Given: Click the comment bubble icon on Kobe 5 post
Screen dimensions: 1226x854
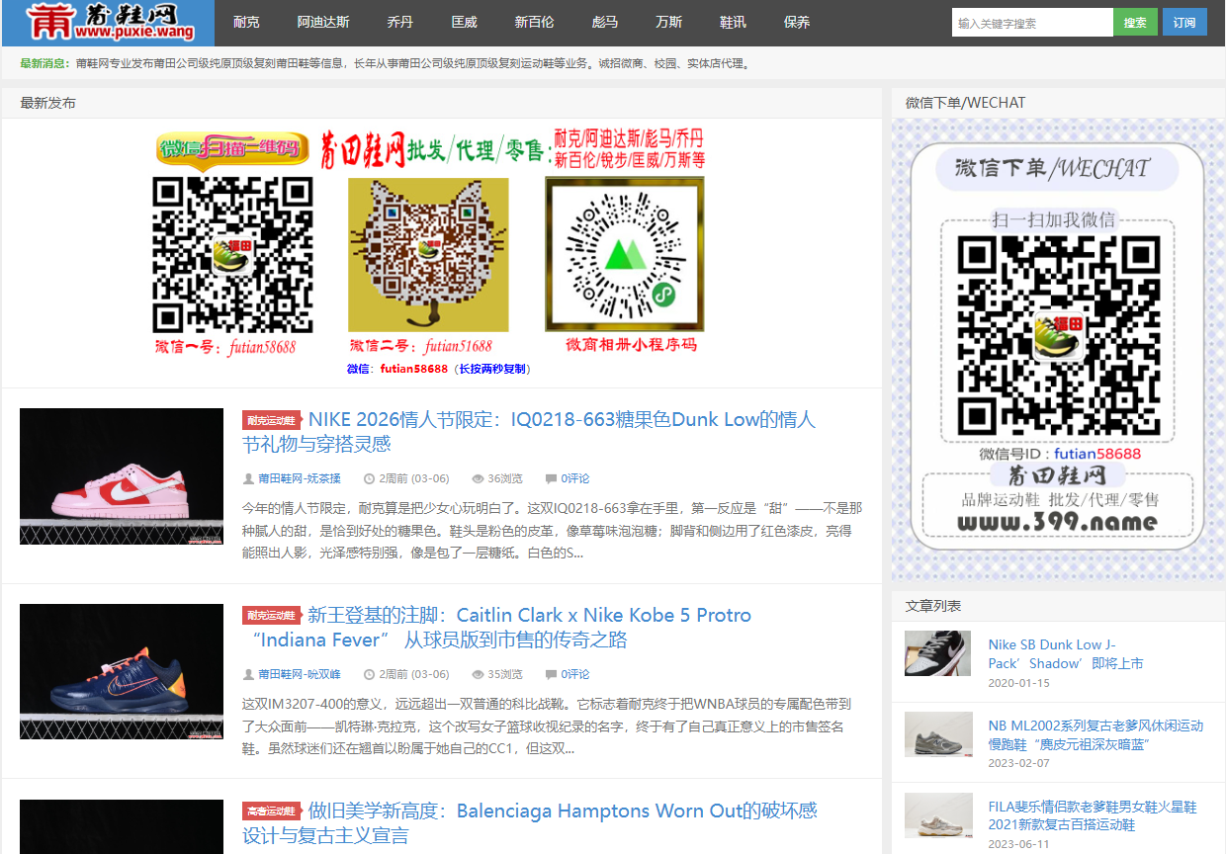Looking at the screenshot, I should pos(551,674).
